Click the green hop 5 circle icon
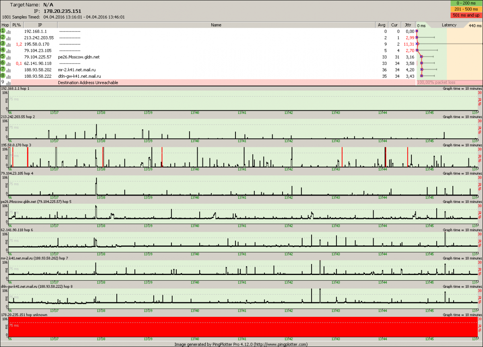The image size is (483, 347). click(x=3, y=57)
